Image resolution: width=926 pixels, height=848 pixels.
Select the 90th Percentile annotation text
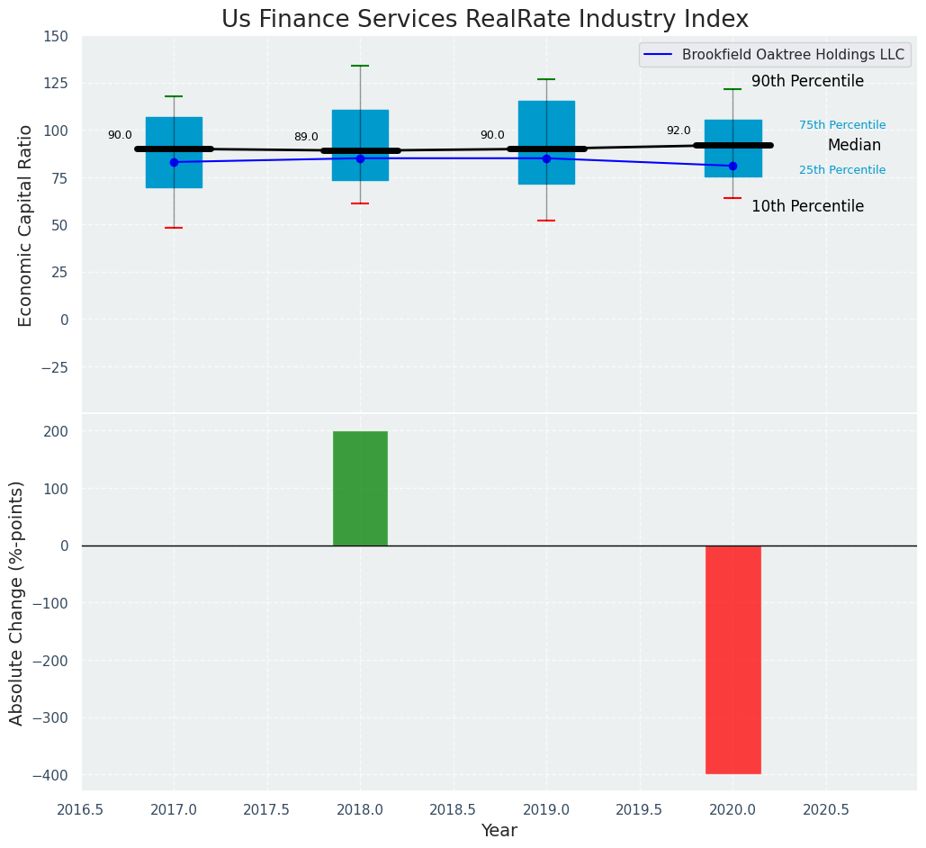coord(807,82)
